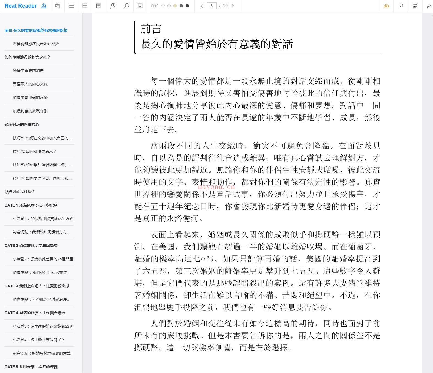Click the grid layout view icon
This screenshot has width=433, height=373.
[x=85, y=6]
